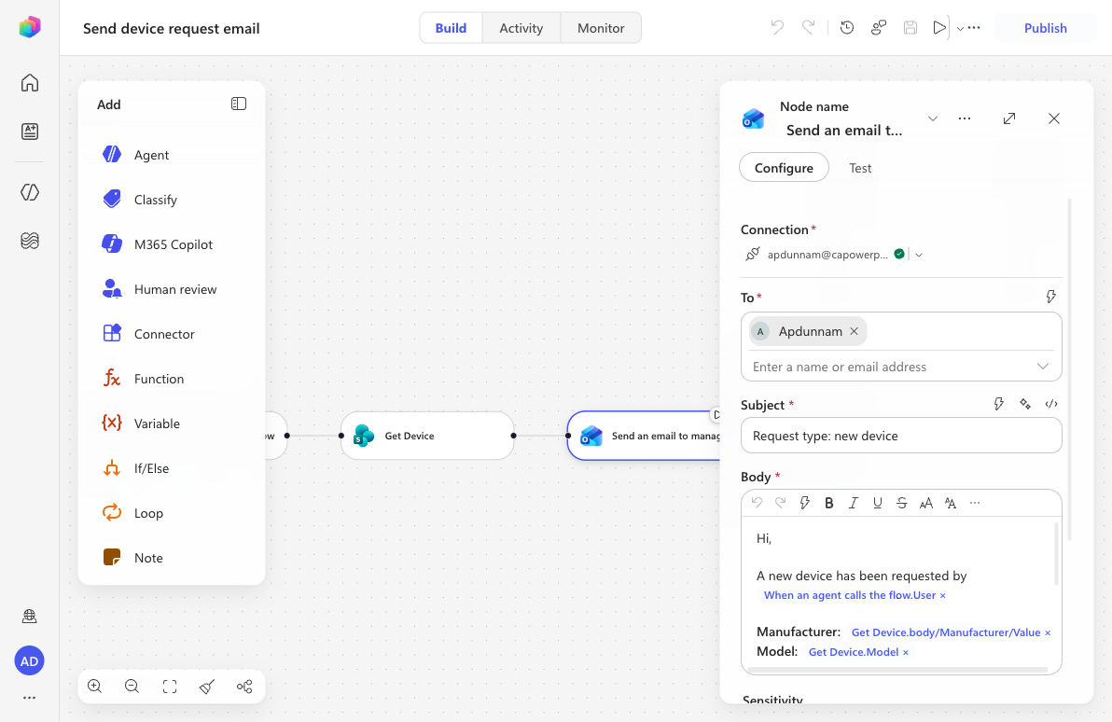The image size is (1112, 722).
Task: Expand the node panel to full size
Action: [x=1009, y=118]
